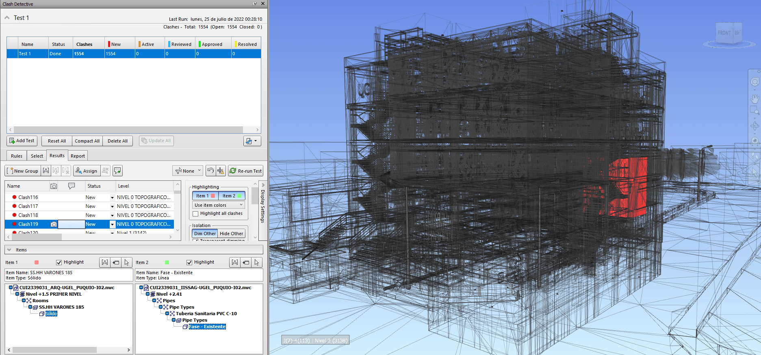Click the Re-run Test button
Viewport: 761px width, 355px height.
point(246,171)
